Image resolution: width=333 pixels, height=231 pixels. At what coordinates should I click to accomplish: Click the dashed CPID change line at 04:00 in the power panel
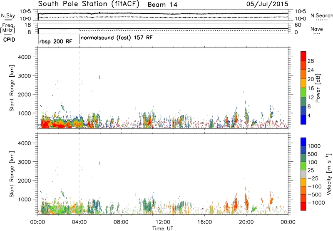(x=80, y=88)
